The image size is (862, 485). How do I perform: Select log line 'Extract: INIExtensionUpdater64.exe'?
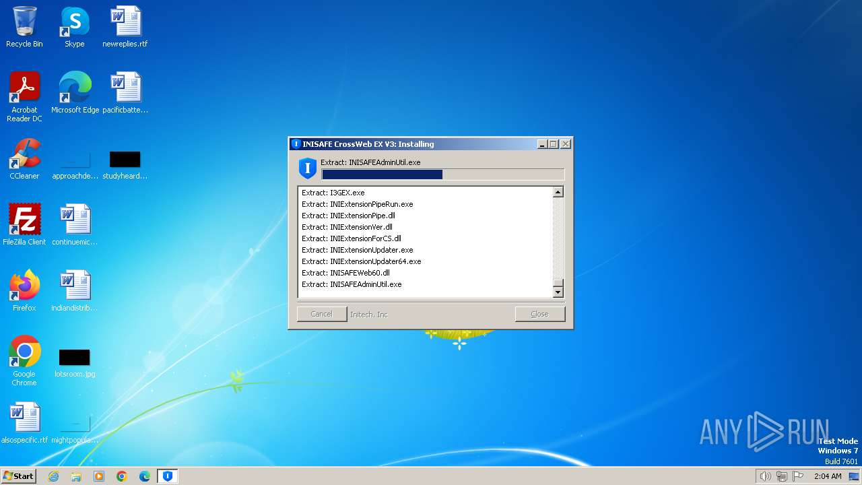point(362,261)
